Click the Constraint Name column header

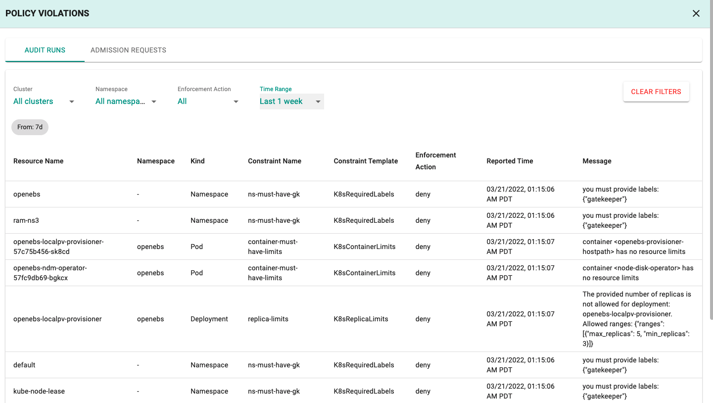[x=275, y=161]
